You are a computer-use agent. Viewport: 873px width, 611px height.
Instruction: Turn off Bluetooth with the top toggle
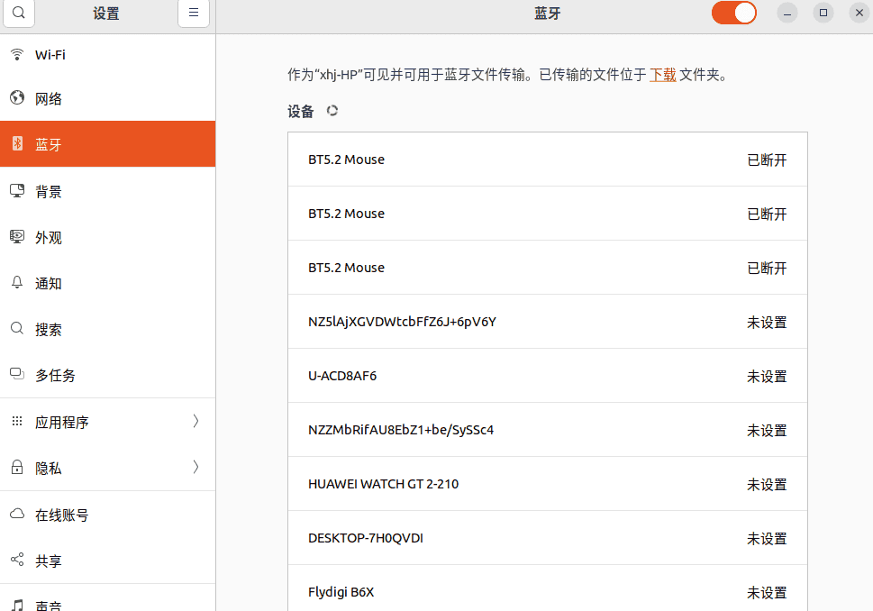733,13
